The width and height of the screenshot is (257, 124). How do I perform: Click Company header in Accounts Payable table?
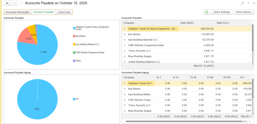(150, 23)
